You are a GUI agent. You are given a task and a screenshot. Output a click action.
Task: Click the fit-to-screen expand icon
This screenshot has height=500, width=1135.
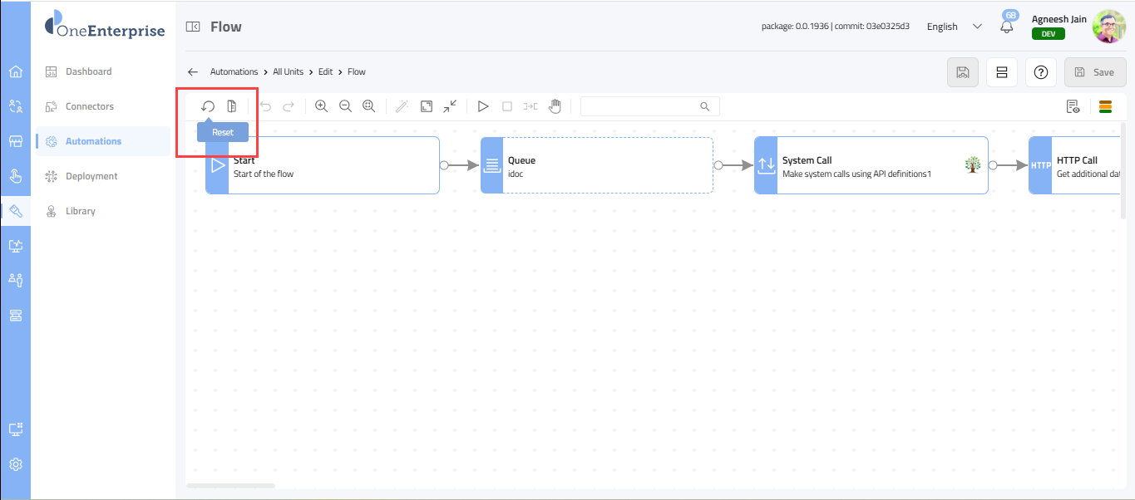point(426,106)
